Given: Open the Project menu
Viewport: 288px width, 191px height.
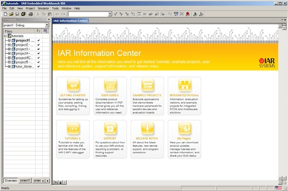Looking at the screenshot, I should pyautogui.click(x=30, y=8).
